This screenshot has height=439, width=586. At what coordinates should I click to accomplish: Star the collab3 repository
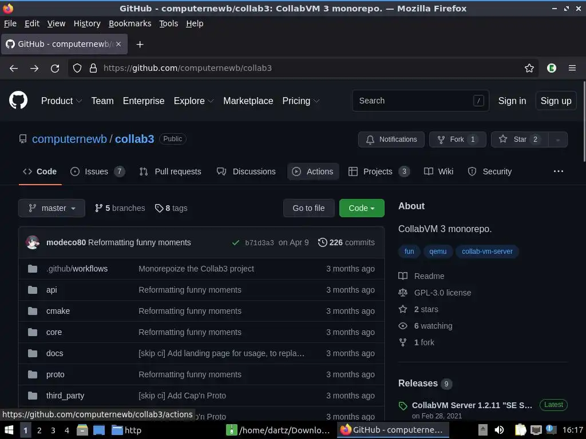click(x=520, y=139)
